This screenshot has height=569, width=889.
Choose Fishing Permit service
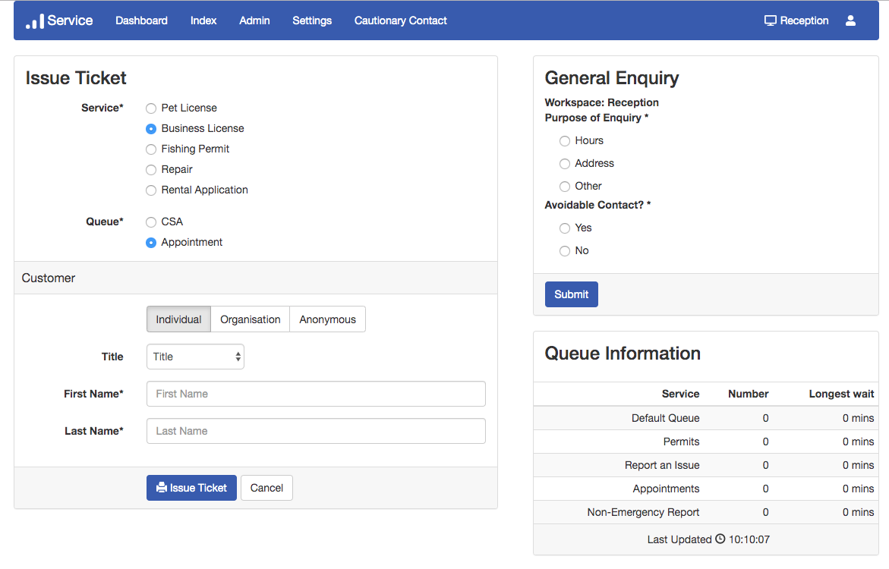(x=151, y=149)
